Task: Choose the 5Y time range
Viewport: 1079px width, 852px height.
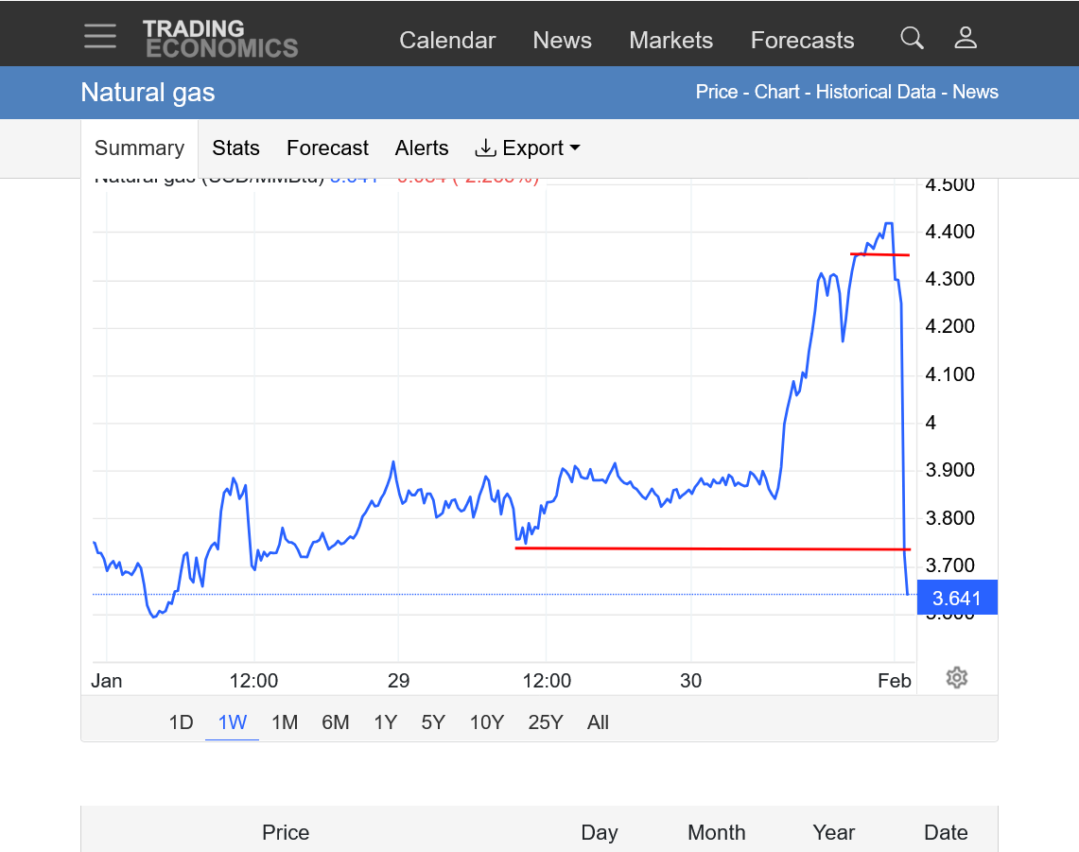Action: (433, 722)
